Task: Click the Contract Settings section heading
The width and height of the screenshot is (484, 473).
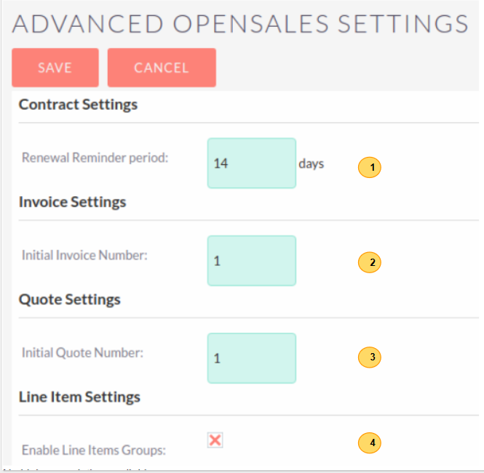Action: (x=78, y=105)
